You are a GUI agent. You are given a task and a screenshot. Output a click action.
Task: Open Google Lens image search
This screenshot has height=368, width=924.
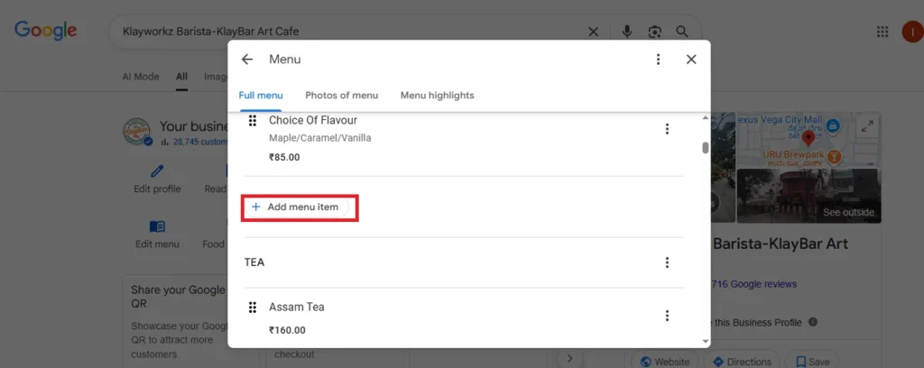point(655,32)
